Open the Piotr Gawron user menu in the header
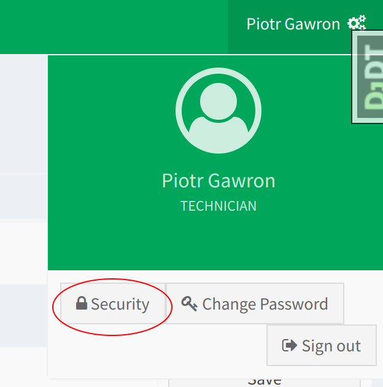 pos(293,25)
